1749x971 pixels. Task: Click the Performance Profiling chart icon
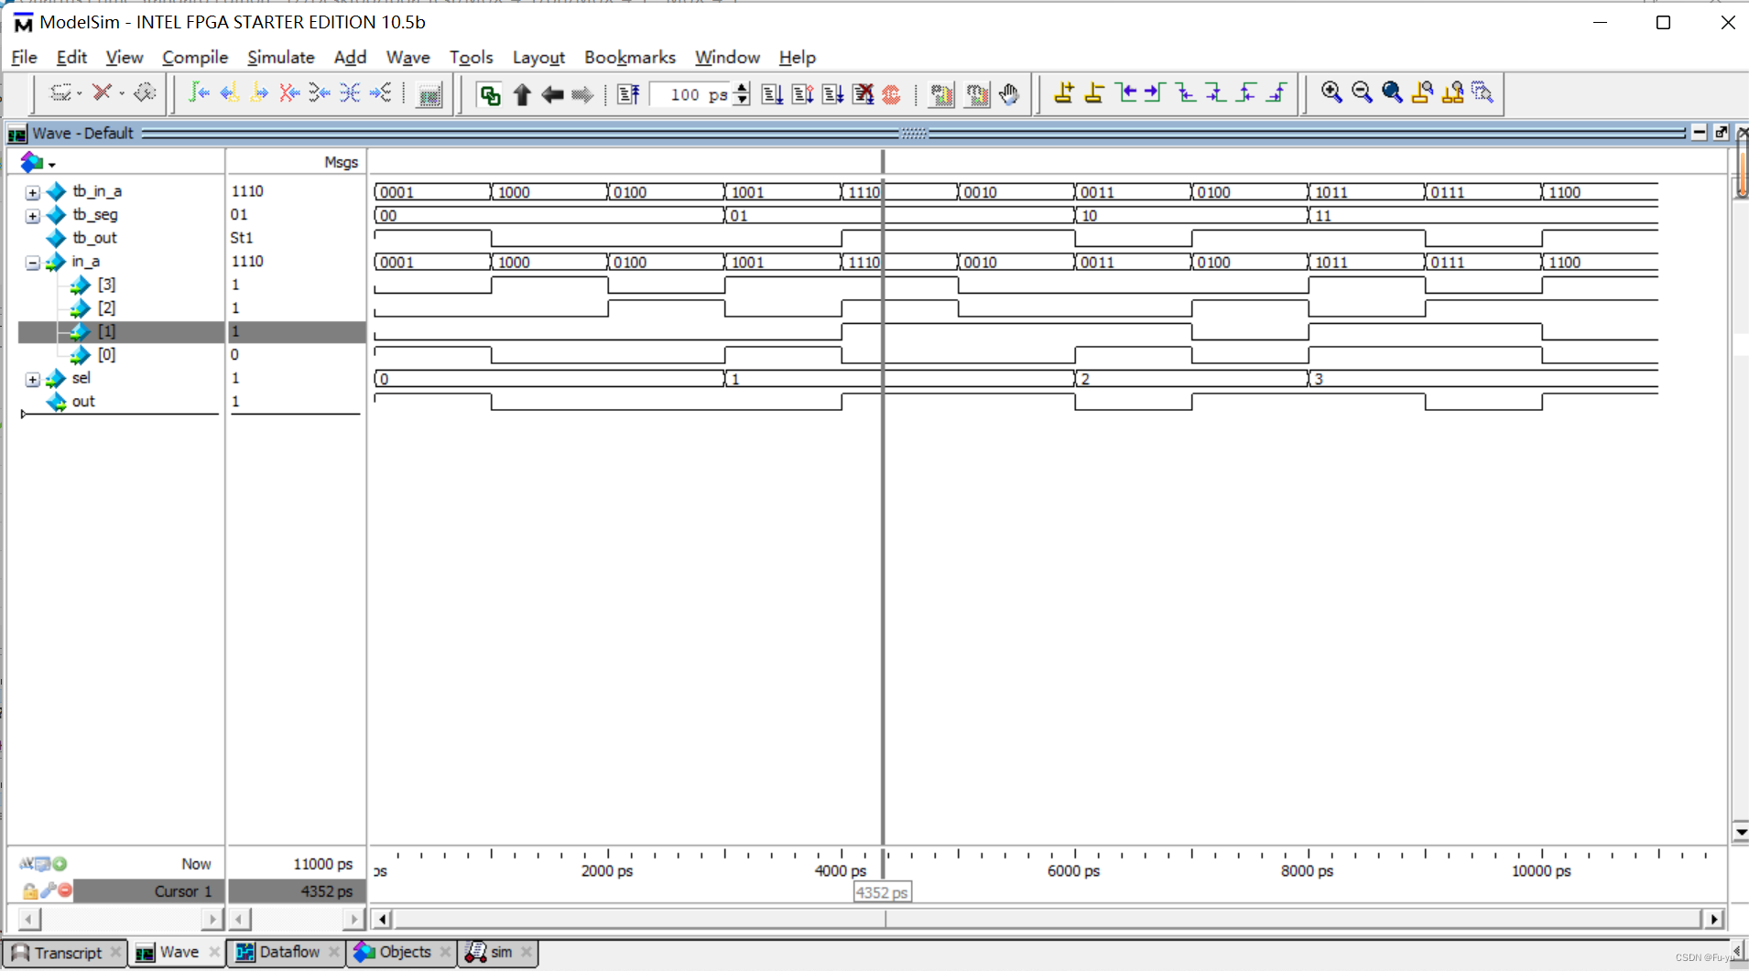(x=941, y=94)
